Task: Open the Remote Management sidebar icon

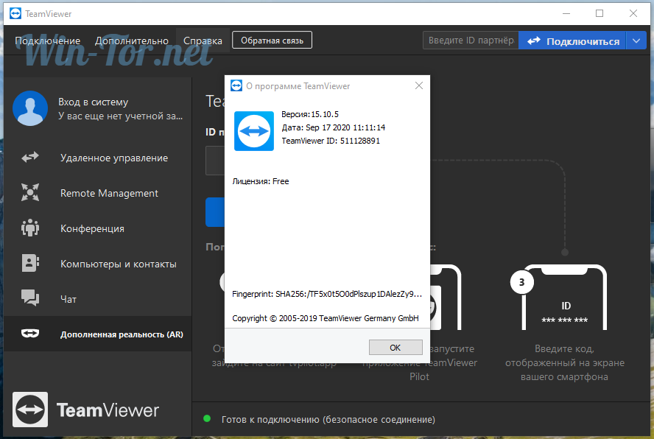Action: click(x=30, y=192)
